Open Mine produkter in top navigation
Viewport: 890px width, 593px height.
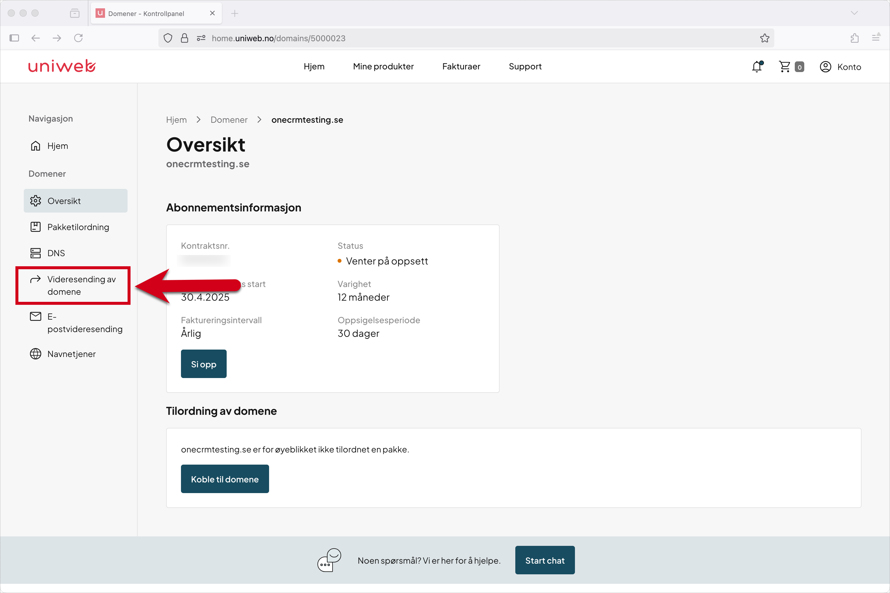pyautogui.click(x=383, y=66)
